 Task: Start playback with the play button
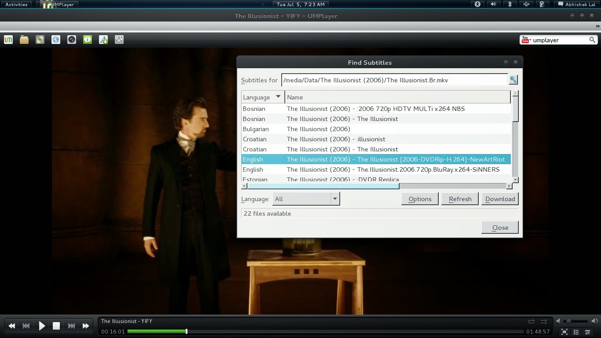coord(42,326)
